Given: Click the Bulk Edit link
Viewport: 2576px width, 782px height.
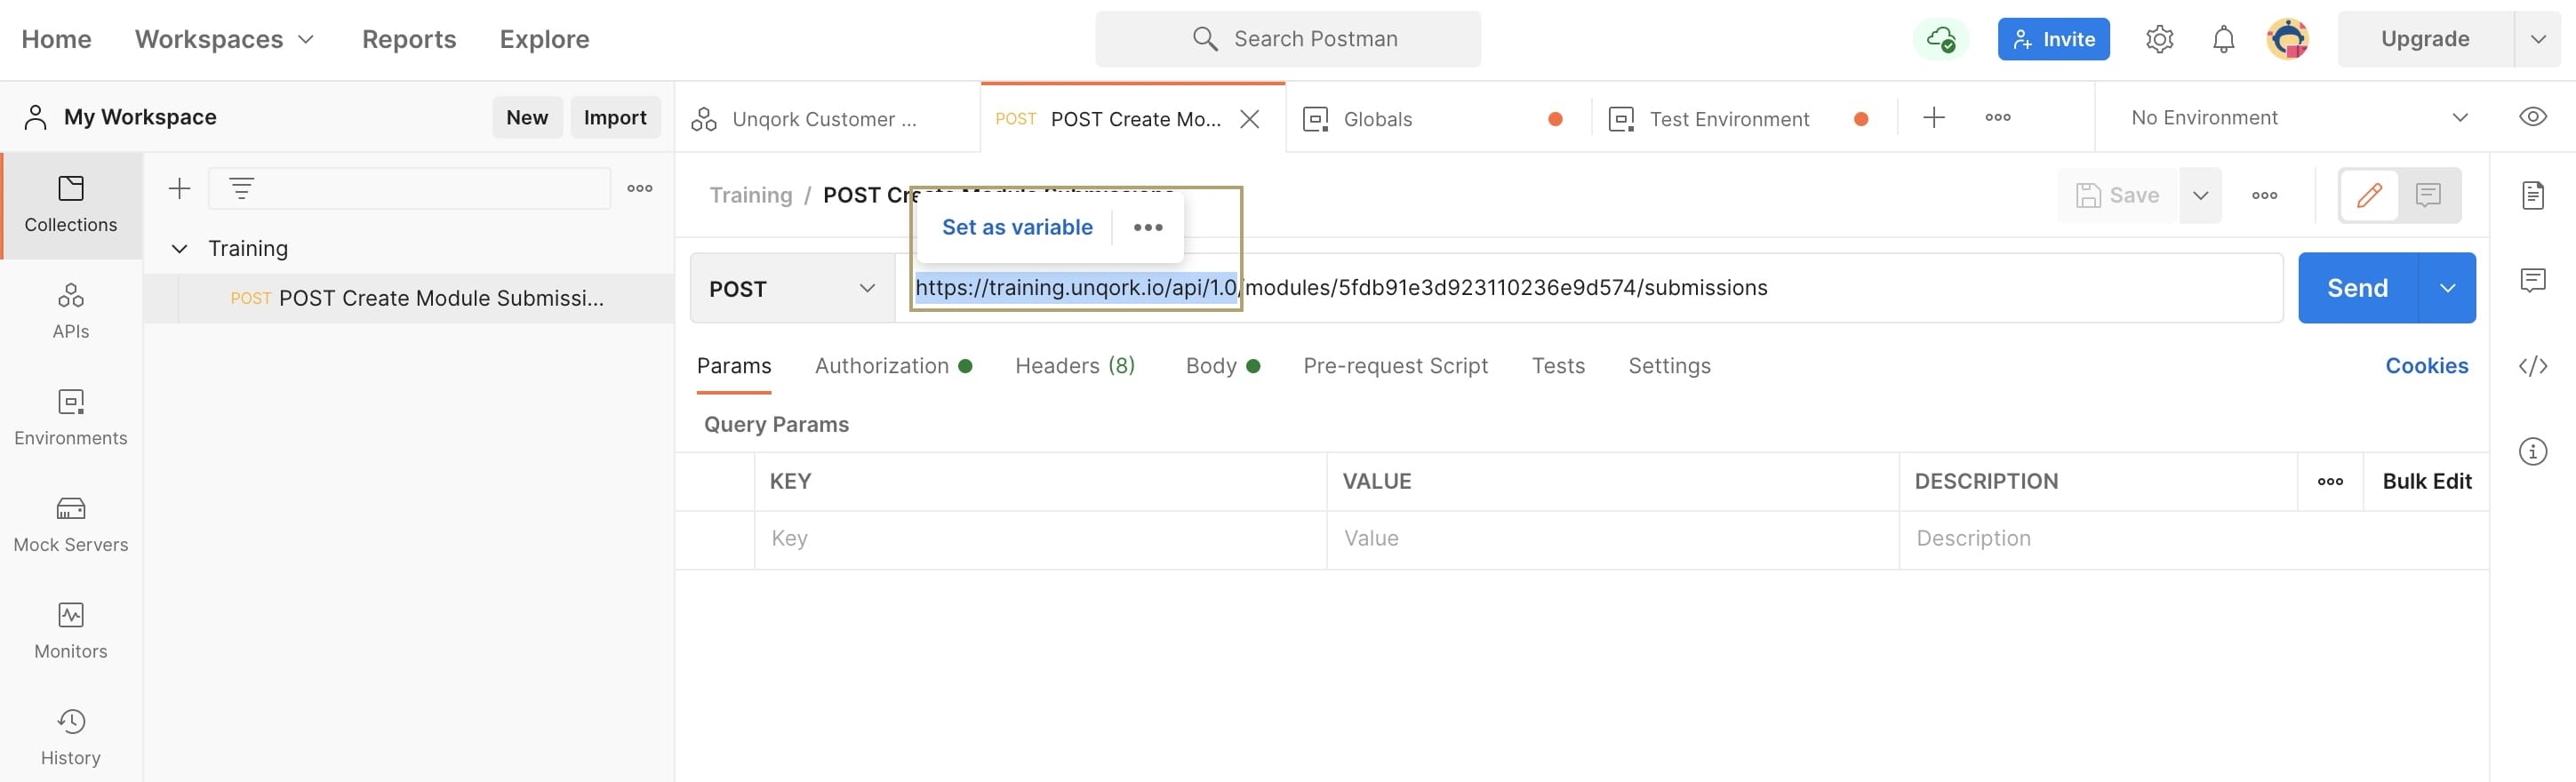Looking at the screenshot, I should tap(2427, 481).
